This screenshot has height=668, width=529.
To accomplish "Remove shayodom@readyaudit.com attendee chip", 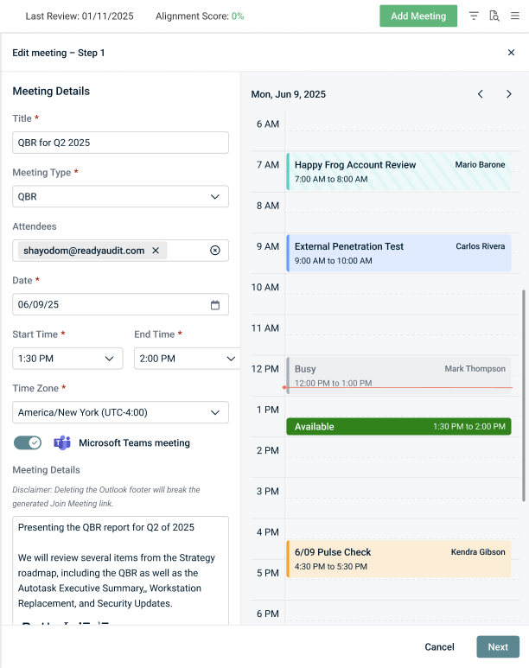I will pyautogui.click(x=156, y=251).
